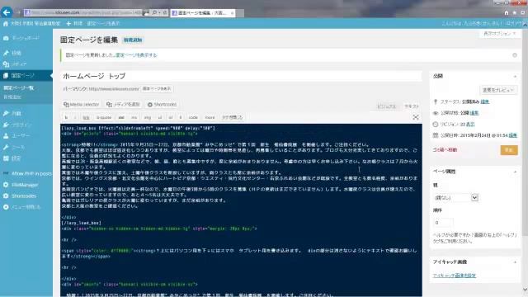Click the 新規追加 button beside page heading
Image resolution: width=528 pixels, height=297 pixels.
133,40
